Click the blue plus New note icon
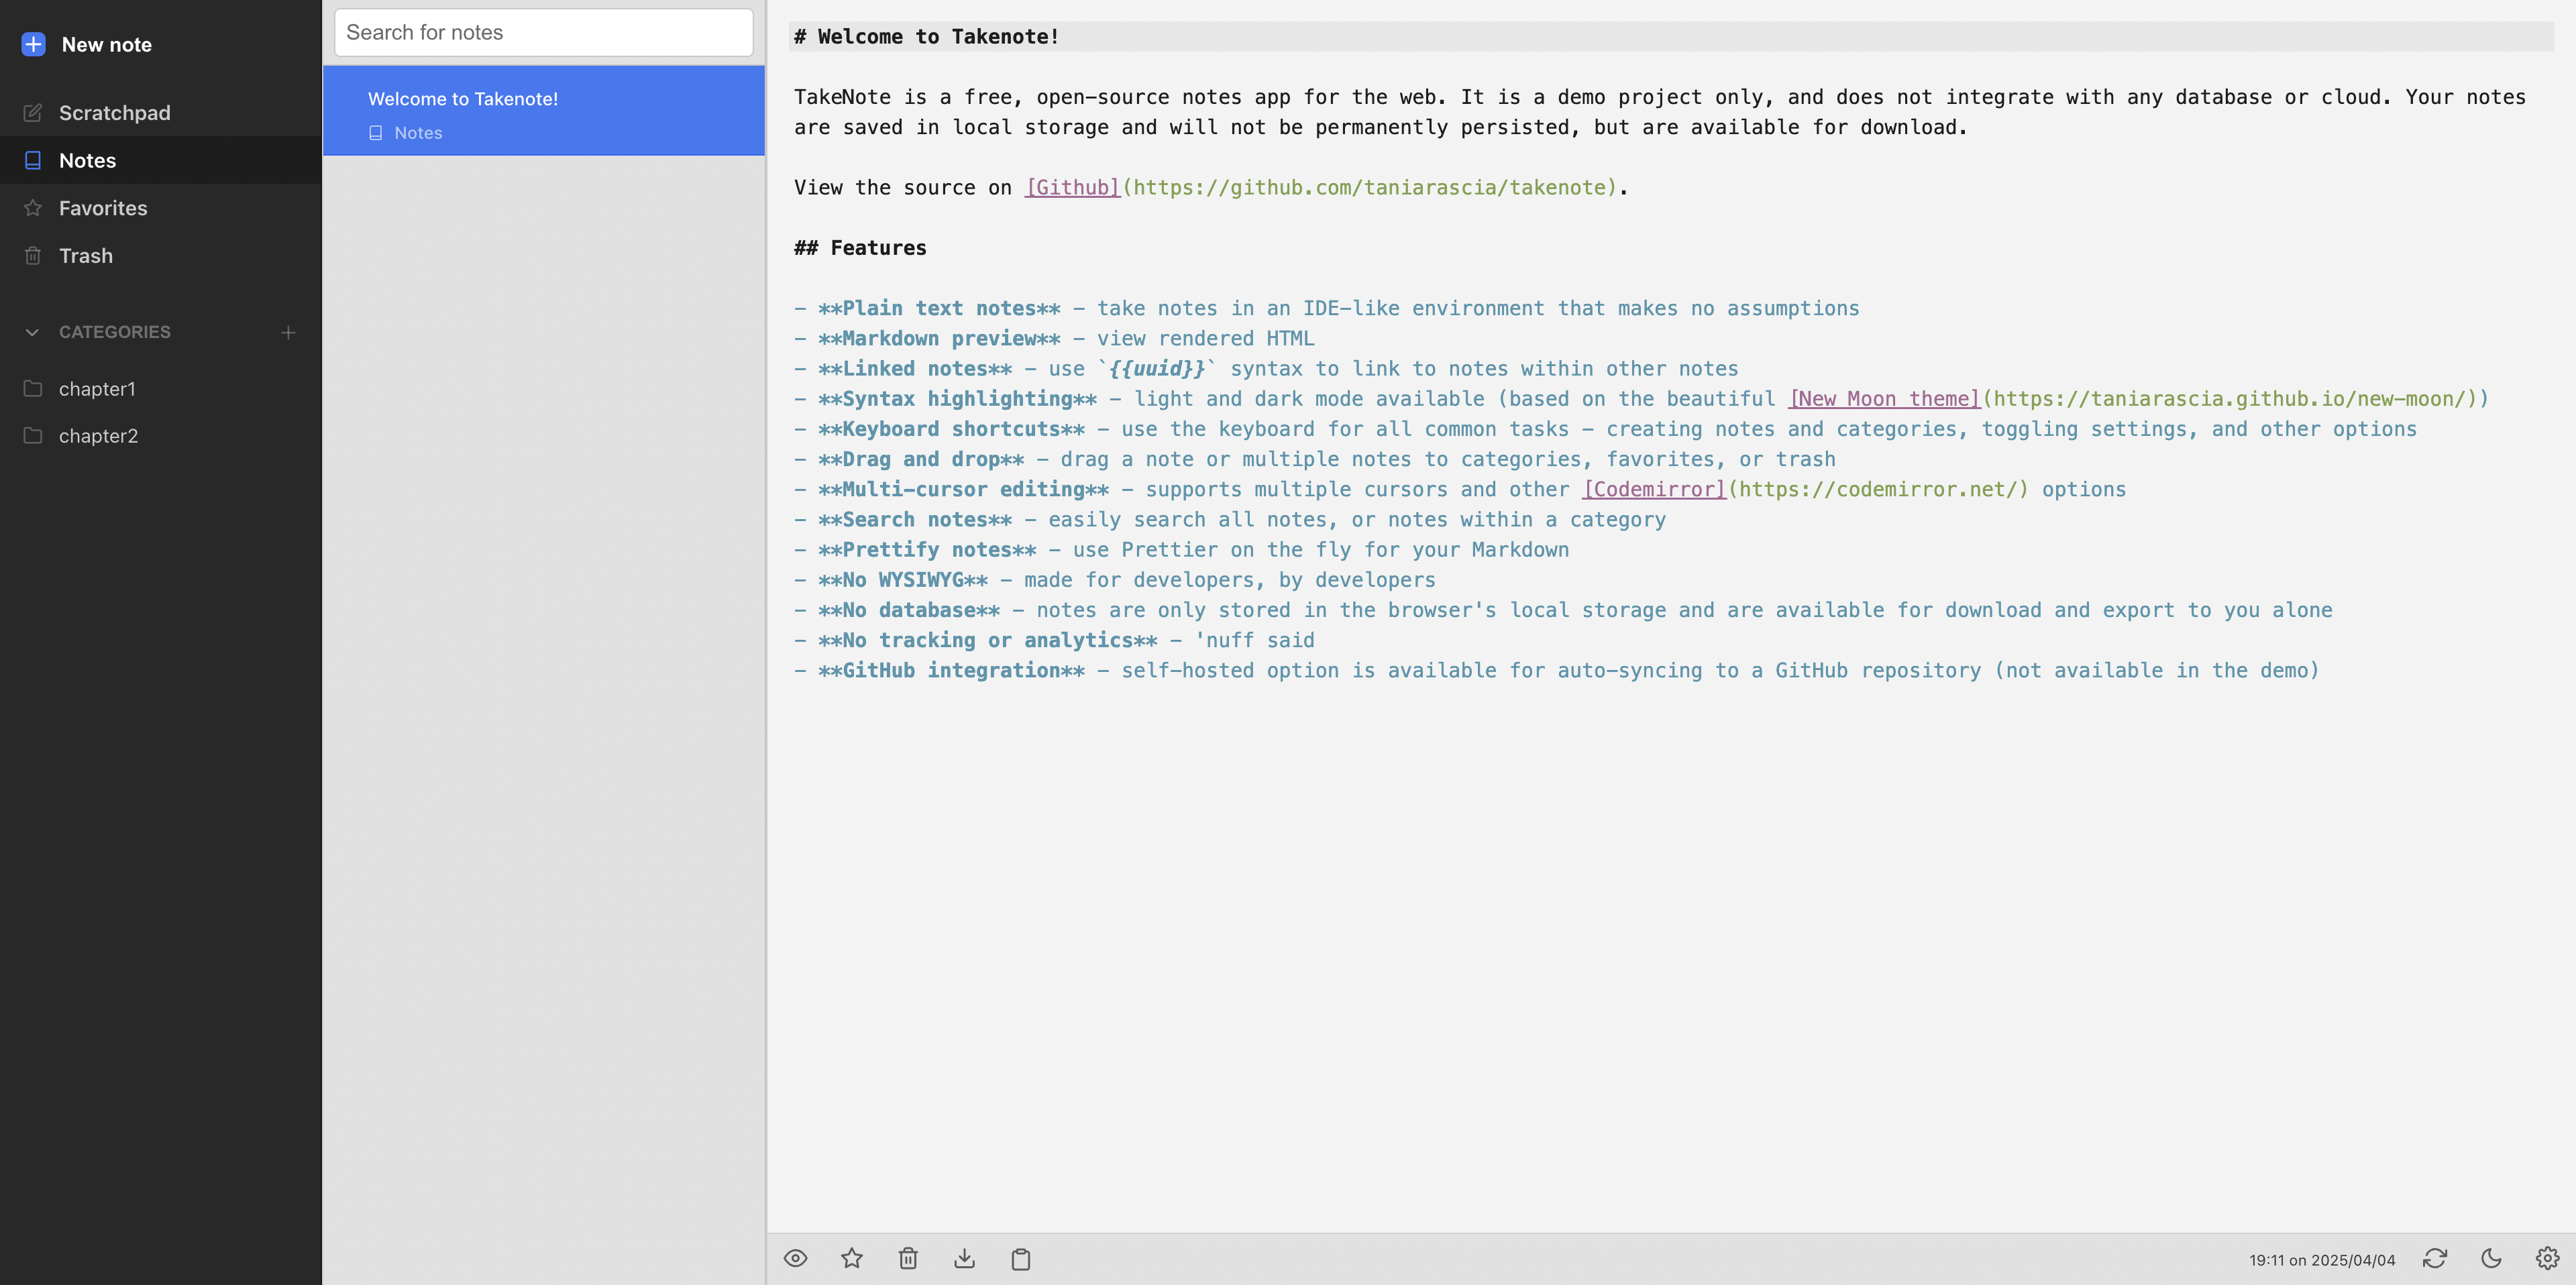 coord(33,44)
